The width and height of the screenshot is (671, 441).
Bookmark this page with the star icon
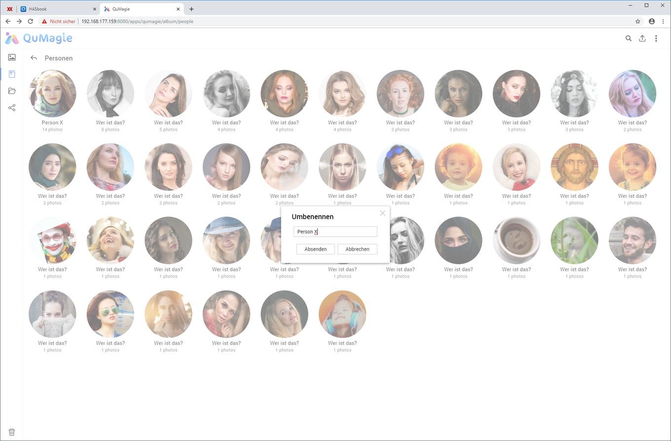tap(637, 21)
